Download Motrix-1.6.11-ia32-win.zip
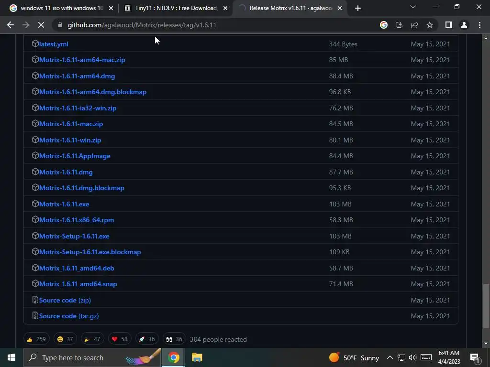Screen dimensions: 490x367 [78, 108]
